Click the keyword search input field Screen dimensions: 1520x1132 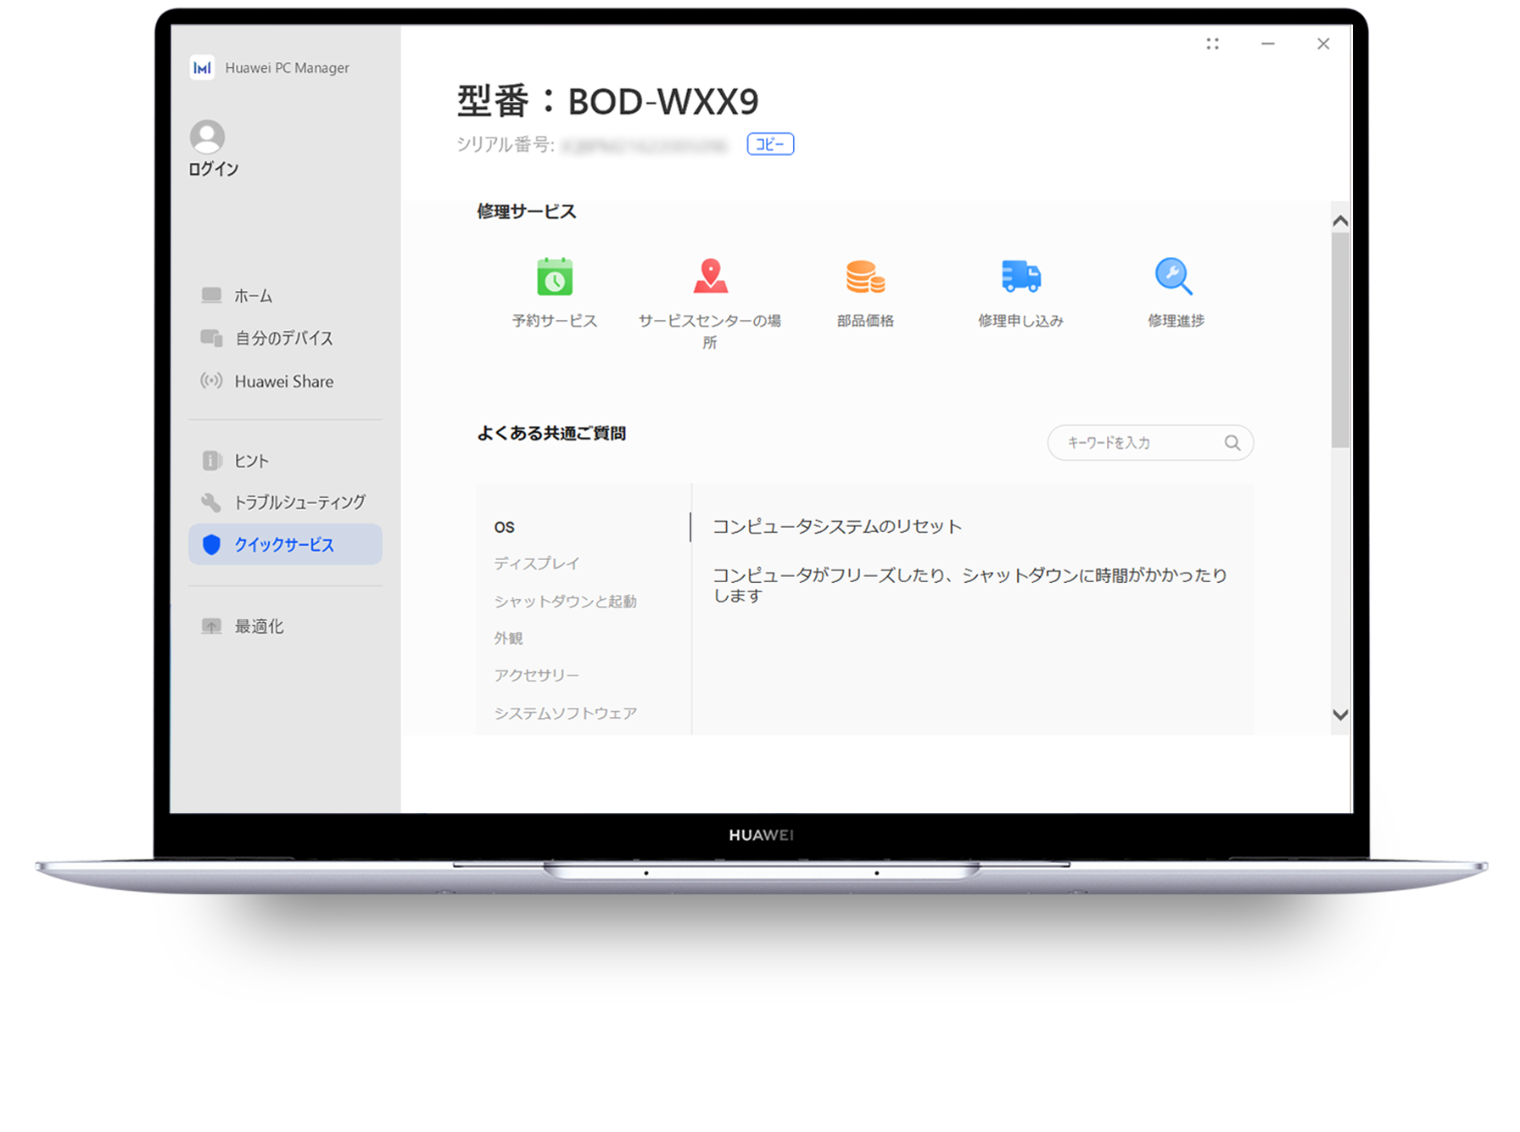(1150, 443)
